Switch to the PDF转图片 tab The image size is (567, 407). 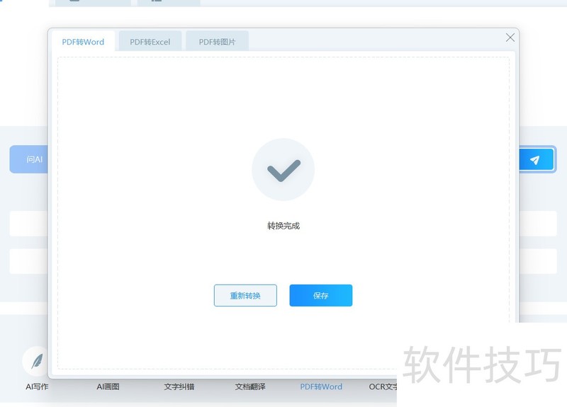point(217,42)
